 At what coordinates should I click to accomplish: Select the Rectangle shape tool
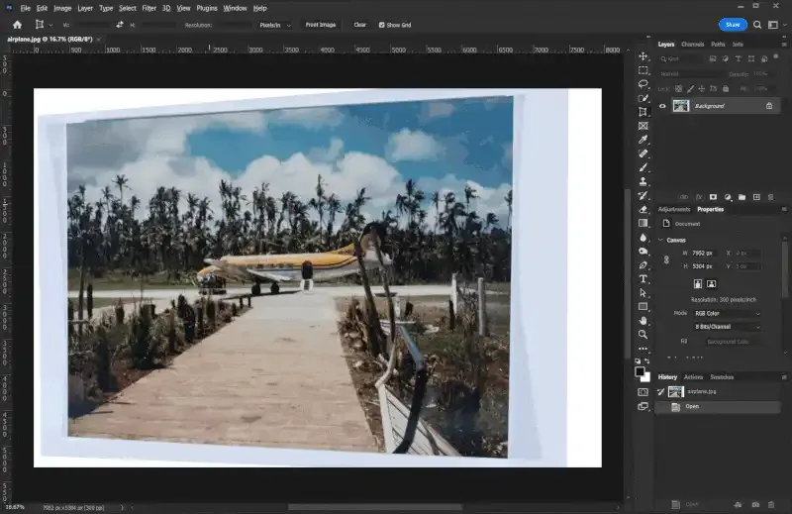(x=643, y=306)
